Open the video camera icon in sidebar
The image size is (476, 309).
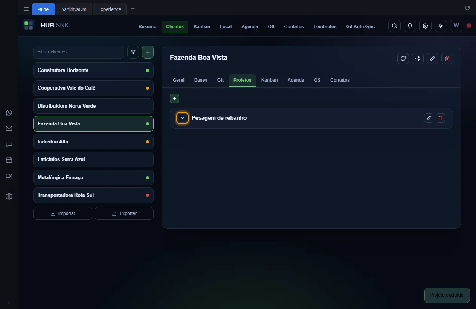[x=9, y=176]
